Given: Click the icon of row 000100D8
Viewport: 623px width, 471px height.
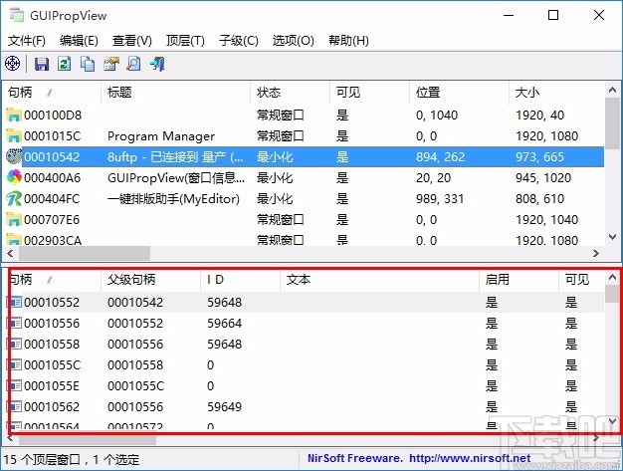Looking at the screenshot, I should coord(14,116).
